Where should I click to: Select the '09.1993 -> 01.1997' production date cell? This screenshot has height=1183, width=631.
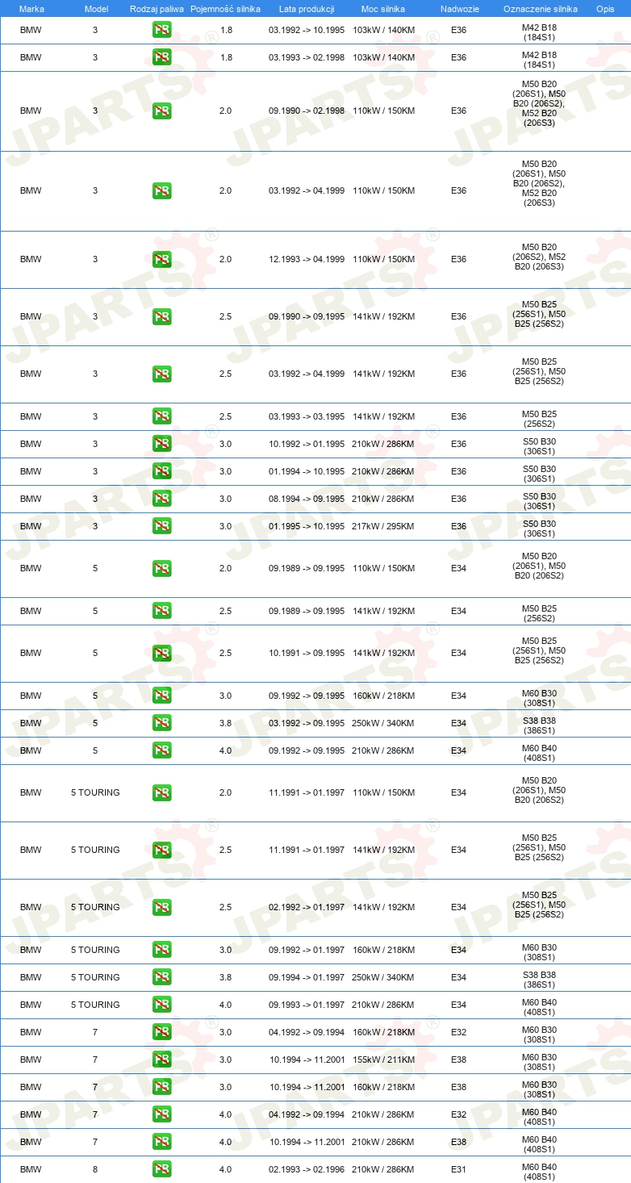[x=307, y=1005]
